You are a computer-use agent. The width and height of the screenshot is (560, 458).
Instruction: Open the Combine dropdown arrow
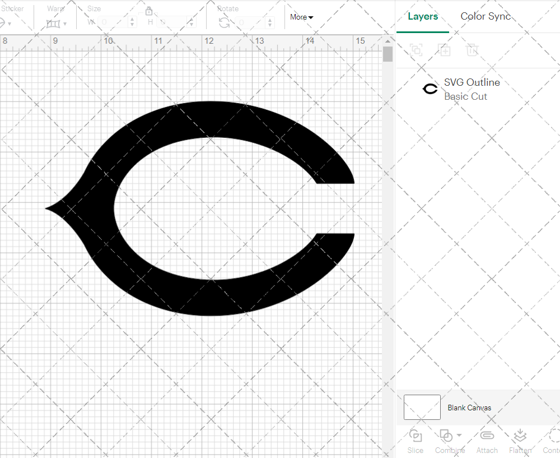459,435
